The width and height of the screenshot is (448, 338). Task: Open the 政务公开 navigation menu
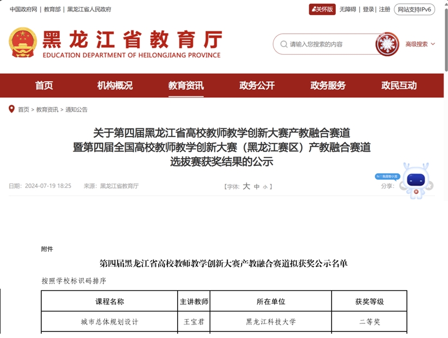(257, 86)
